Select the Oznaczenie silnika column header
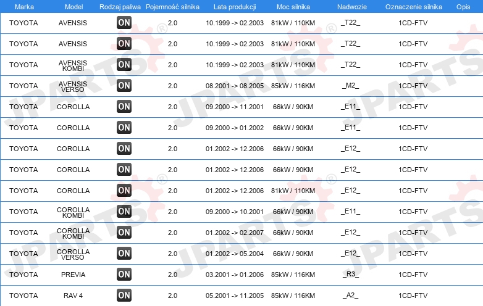Screen dimensions: 483x306 point(414,7)
